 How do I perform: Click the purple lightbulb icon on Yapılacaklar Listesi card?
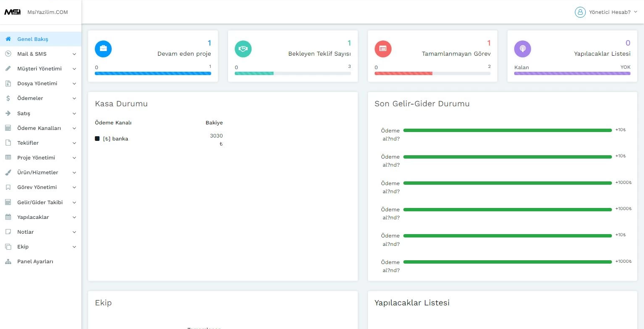coord(523,49)
